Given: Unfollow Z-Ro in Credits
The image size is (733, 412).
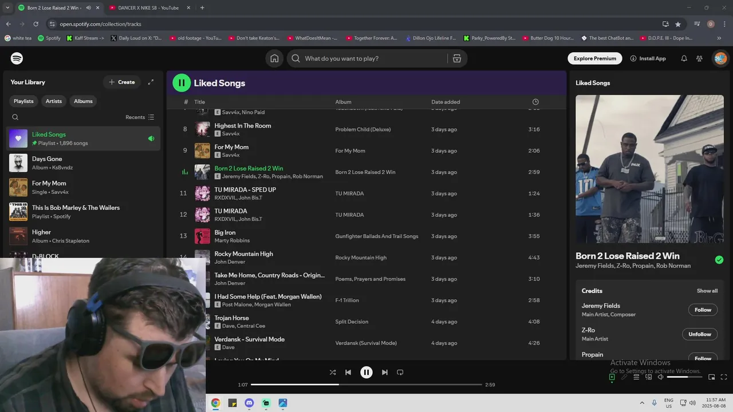Looking at the screenshot, I should click(700, 334).
